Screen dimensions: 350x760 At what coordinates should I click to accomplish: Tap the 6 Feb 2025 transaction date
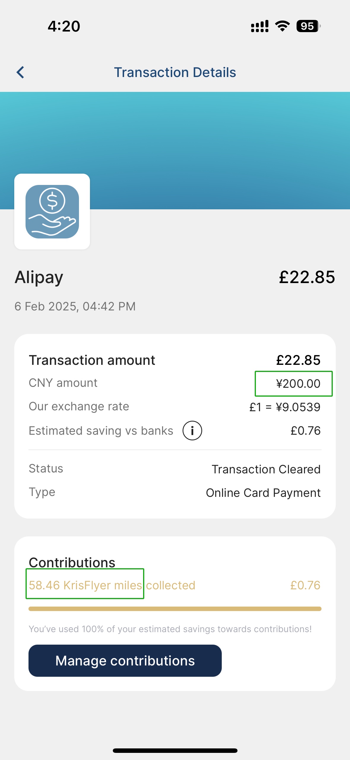[x=75, y=306]
